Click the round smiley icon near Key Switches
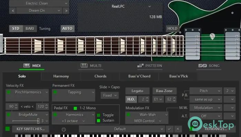Screen dimensions: 241x137 pyautogui.click(x=63, y=129)
